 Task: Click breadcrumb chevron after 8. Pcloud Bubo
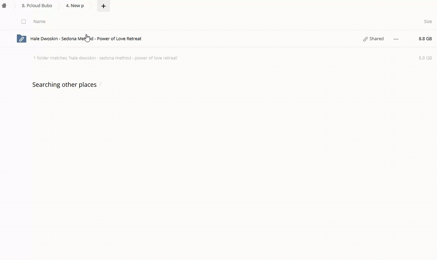pos(59,6)
